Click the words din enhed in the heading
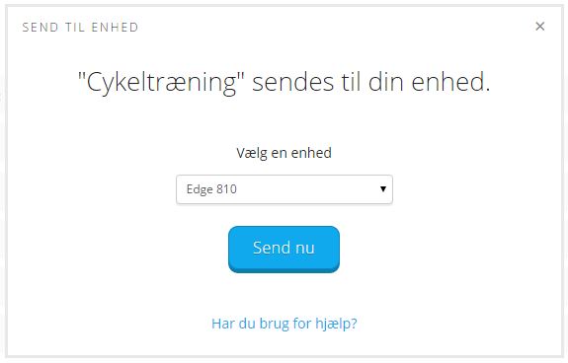Image resolution: width=568 pixels, height=363 pixels. click(426, 81)
